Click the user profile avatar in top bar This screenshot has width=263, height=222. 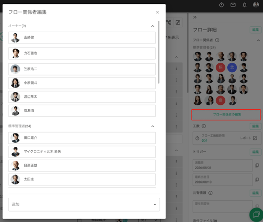(256, 4)
